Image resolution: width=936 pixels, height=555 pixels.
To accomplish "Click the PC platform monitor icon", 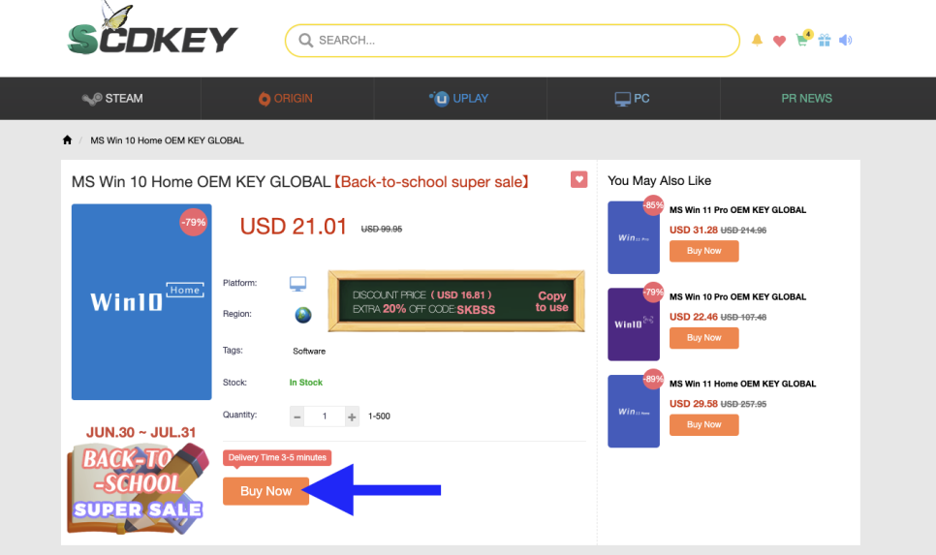I will tap(297, 284).
